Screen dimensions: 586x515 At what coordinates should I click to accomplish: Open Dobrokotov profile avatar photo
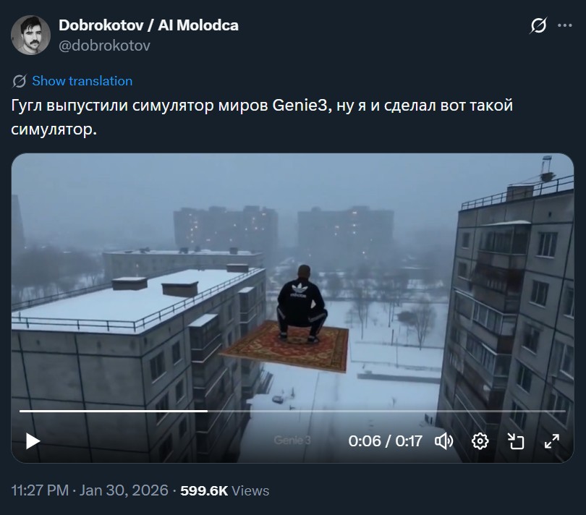click(x=30, y=35)
